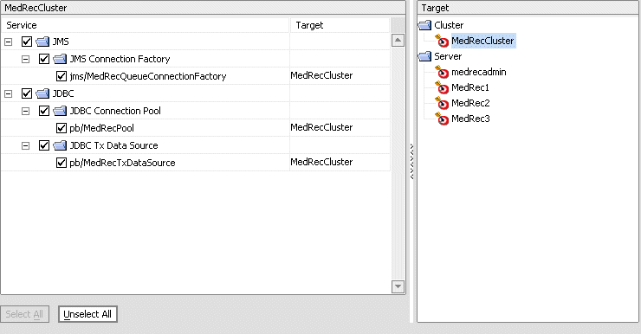The image size is (641, 334).
Task: Select MedRec1 server label
Action: pos(470,87)
